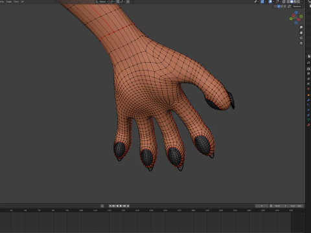Open the UV menu
This screenshot has height=233, width=311.
point(22,1)
